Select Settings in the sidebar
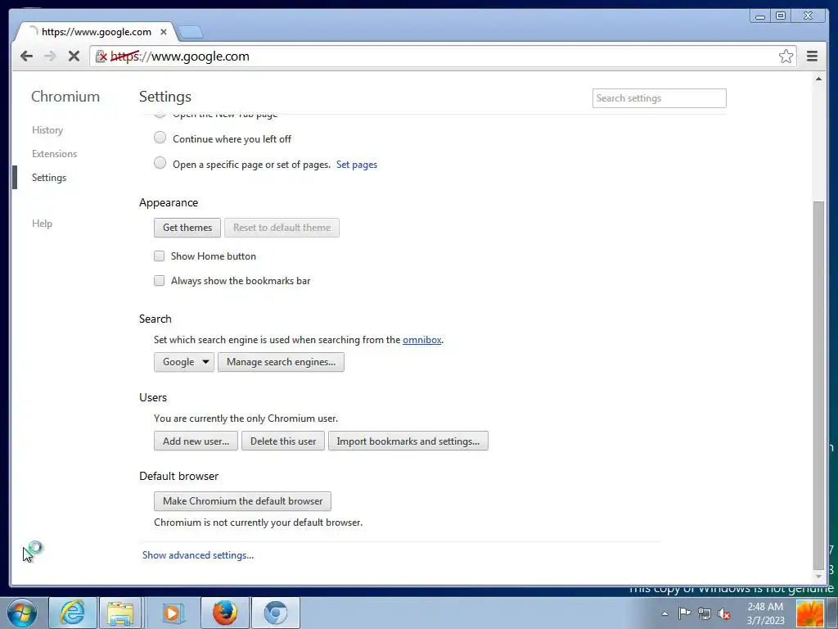 pyautogui.click(x=48, y=178)
